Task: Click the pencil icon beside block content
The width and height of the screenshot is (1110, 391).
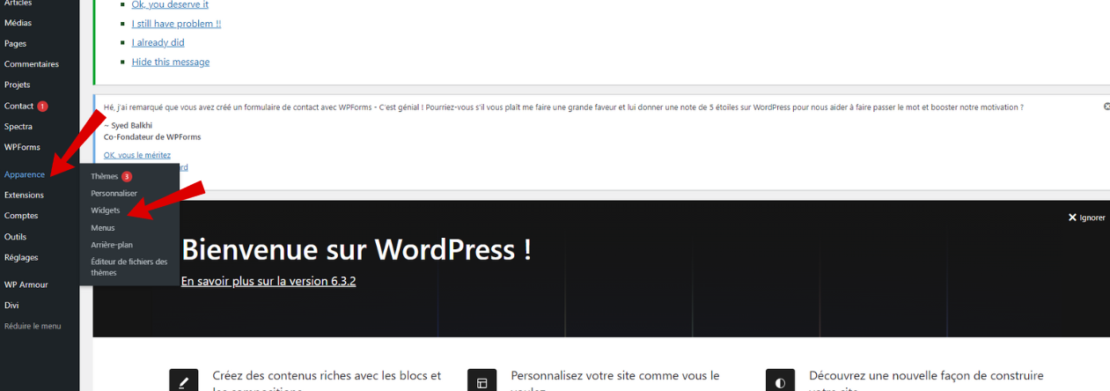Action: 183,382
